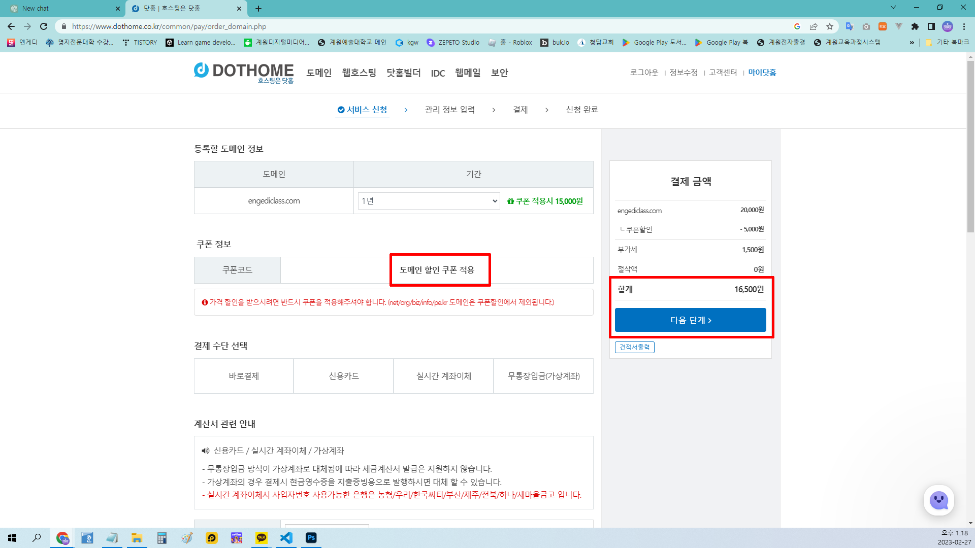This screenshot has width=975, height=548.
Task: Click the 다음 단계 button
Action: click(691, 320)
